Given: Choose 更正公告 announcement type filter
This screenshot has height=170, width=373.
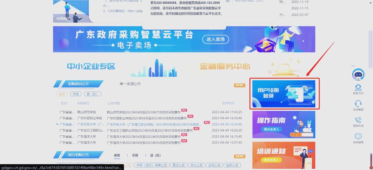Looking at the screenshot, I should (x=179, y=165).
